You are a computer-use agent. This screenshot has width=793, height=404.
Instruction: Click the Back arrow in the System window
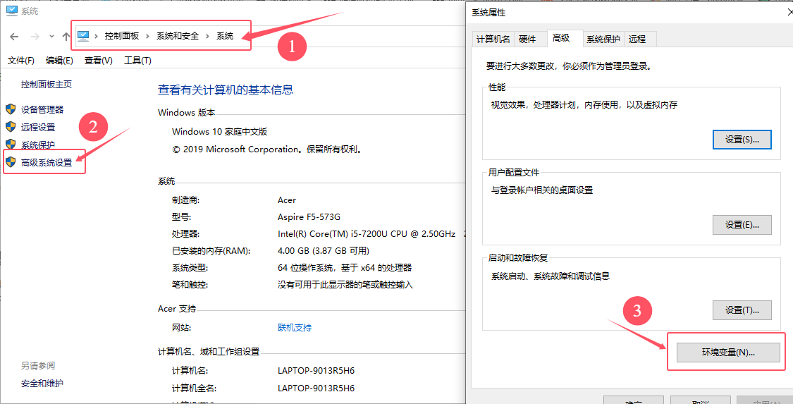14,37
